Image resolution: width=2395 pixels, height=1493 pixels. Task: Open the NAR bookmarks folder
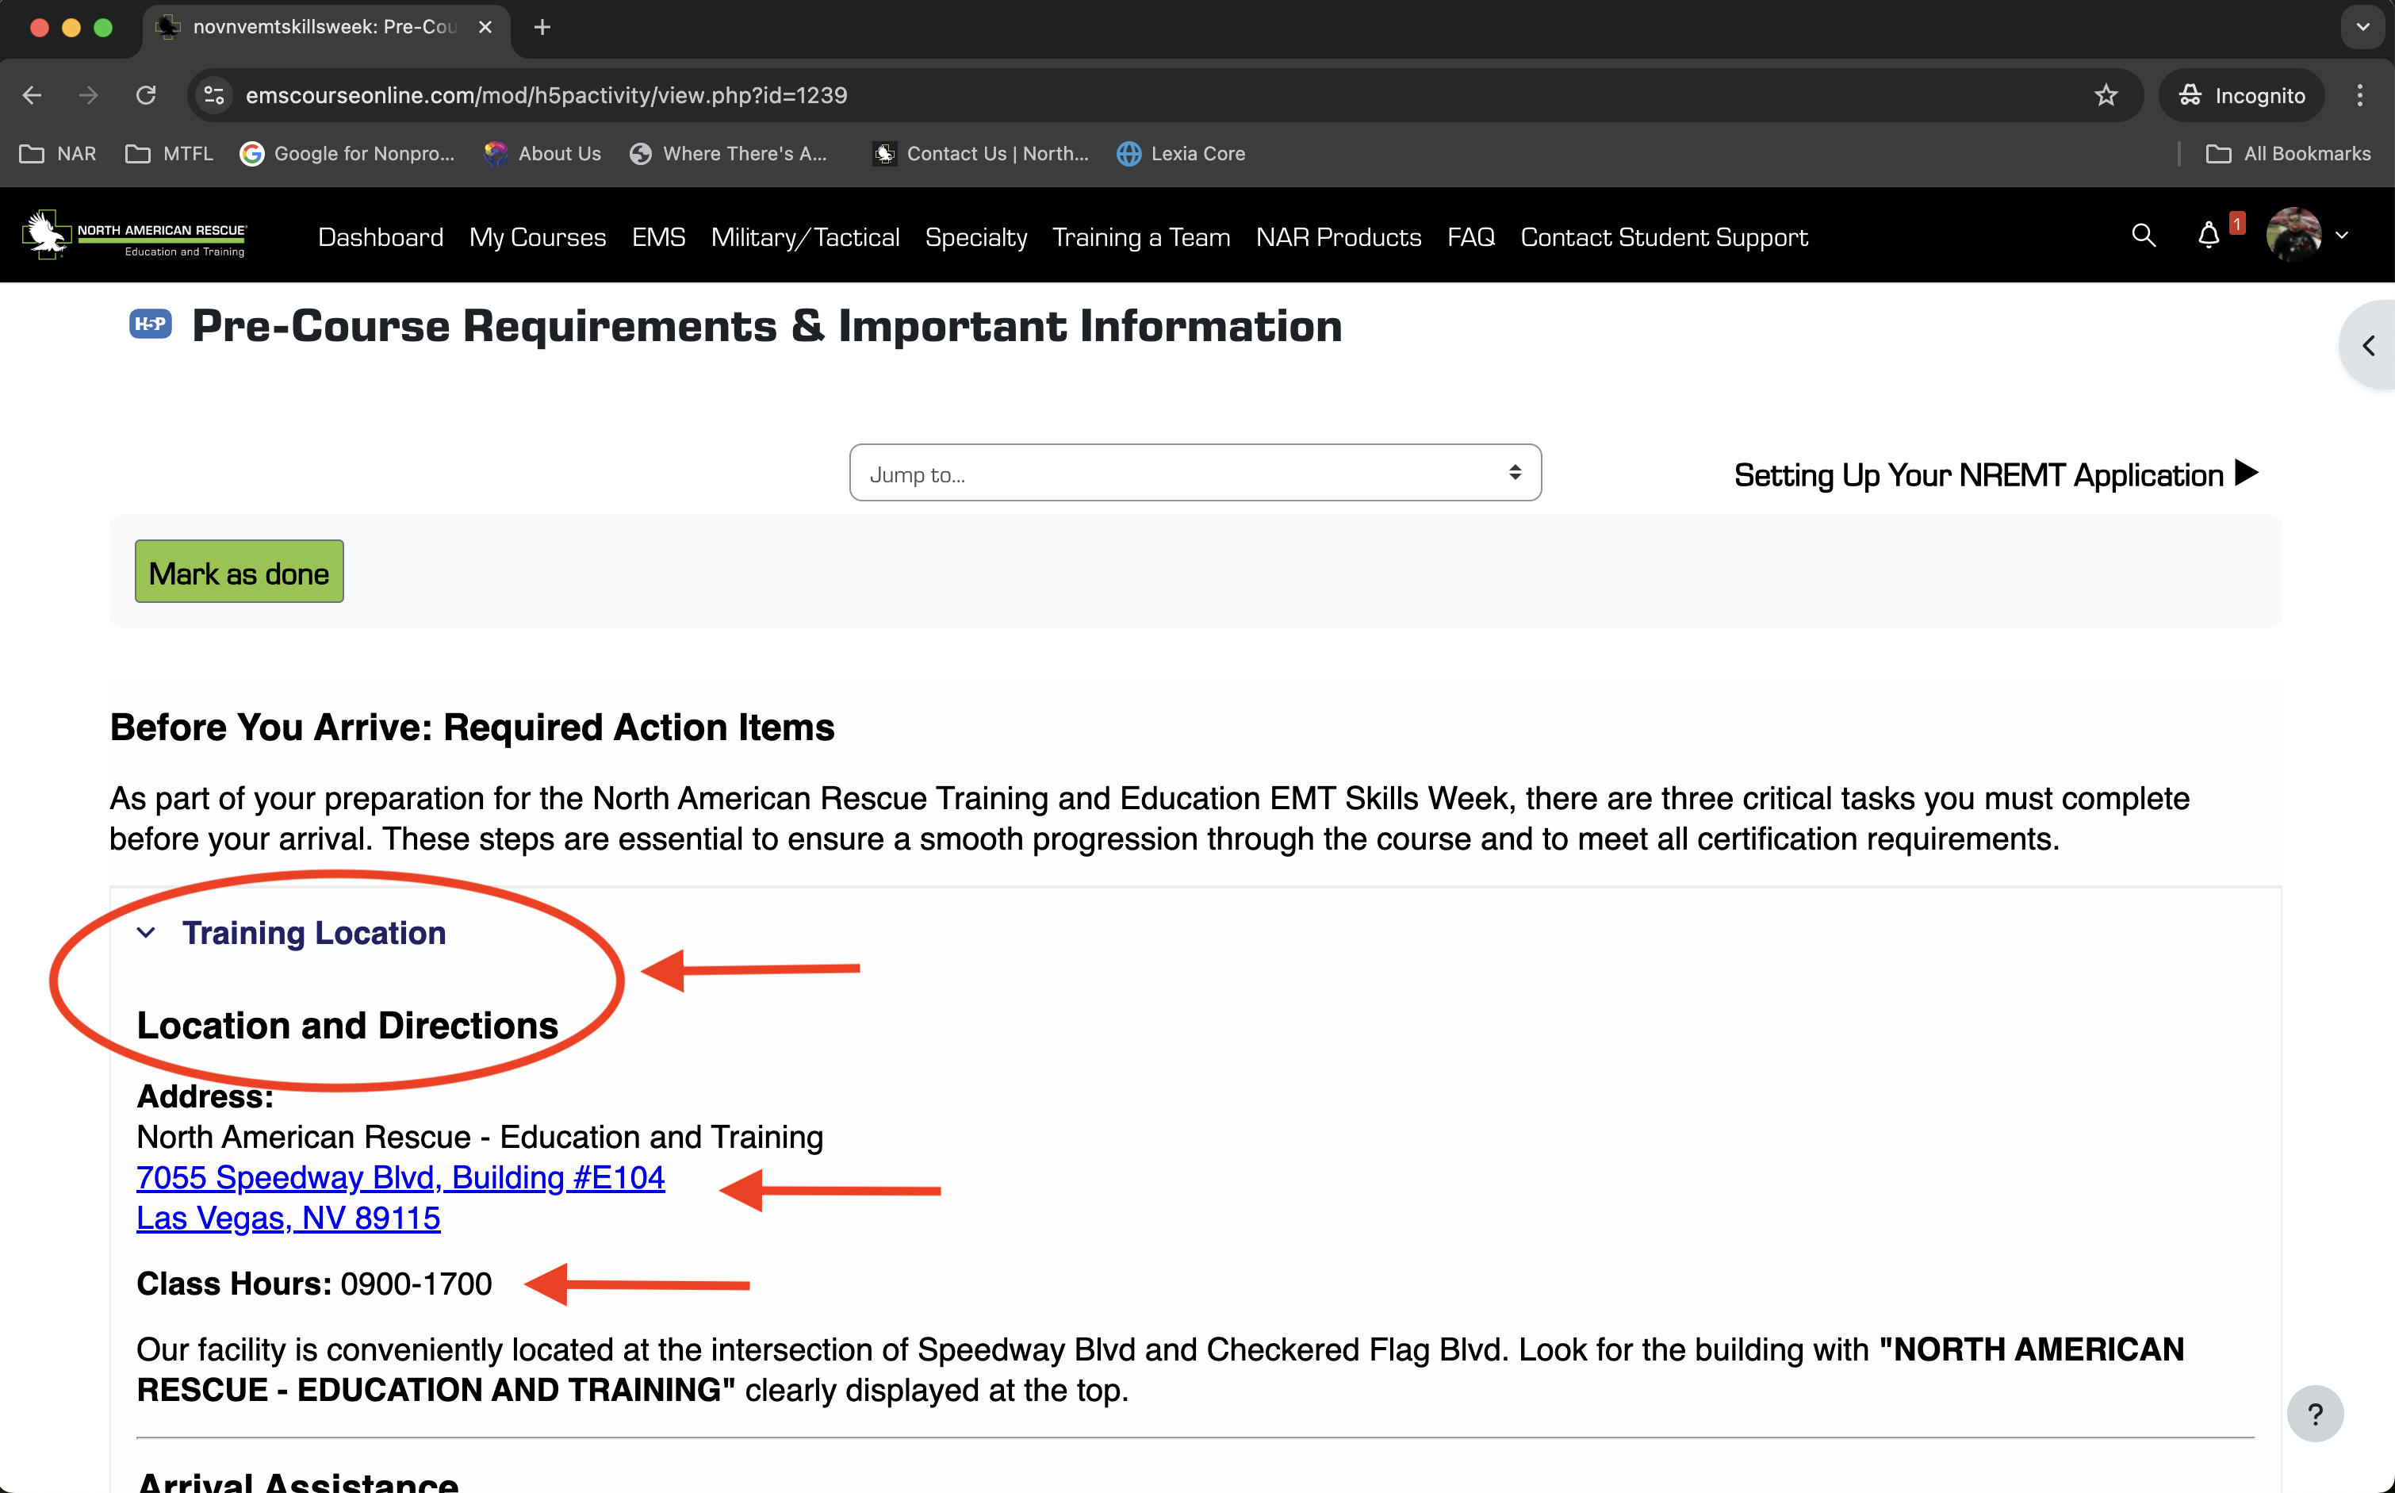[58, 153]
